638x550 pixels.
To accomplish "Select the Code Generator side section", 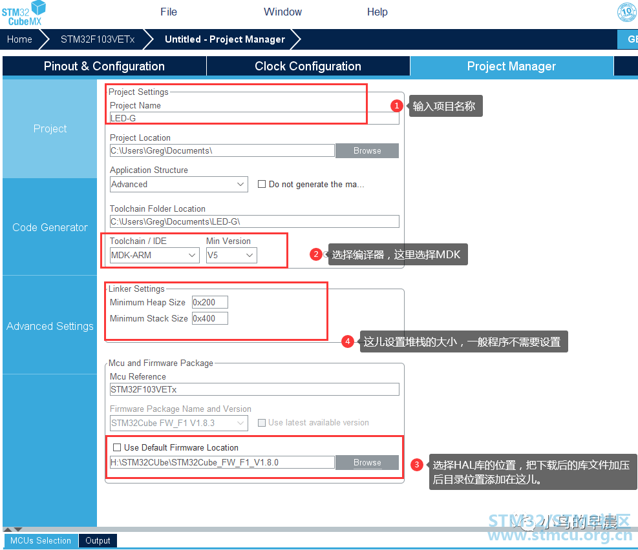I will click(x=50, y=227).
